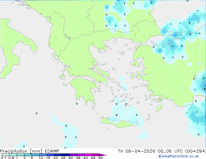Click the "[mm]" unit label
Image resolution: width=206 pixels, height=159 pixels.
(x=36, y=151)
